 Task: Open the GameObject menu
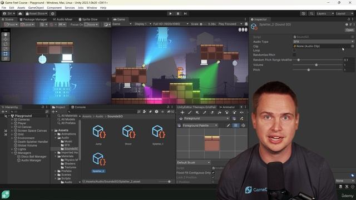[x=36, y=8]
